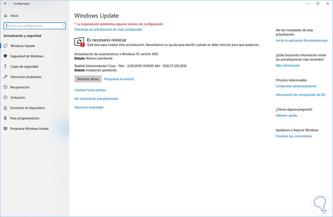This screenshot has width=333, height=217.
Task: Click the Inicio home icon
Action: (x=6, y=16)
